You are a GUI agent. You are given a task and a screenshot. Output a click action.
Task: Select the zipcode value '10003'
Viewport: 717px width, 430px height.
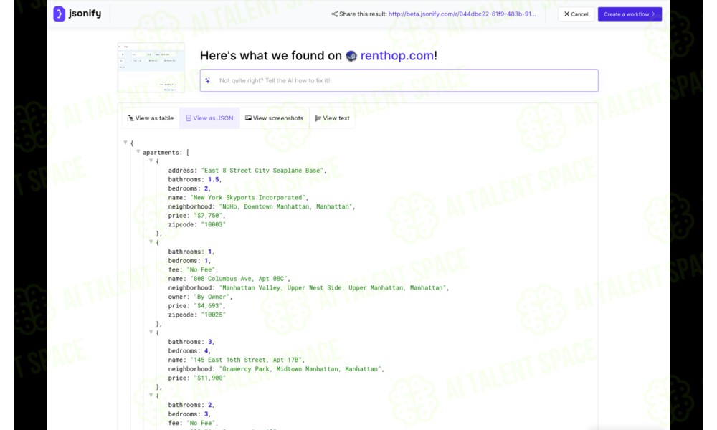(x=213, y=224)
